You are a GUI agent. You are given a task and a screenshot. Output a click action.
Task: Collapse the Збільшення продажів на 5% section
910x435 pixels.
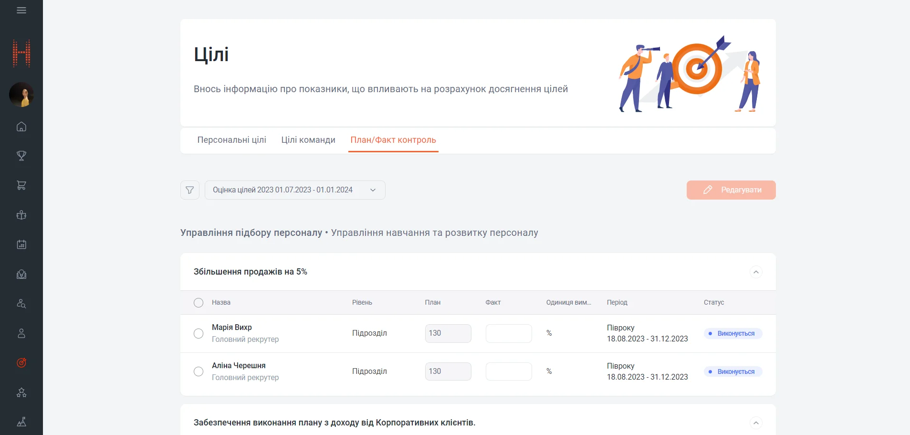(x=755, y=272)
